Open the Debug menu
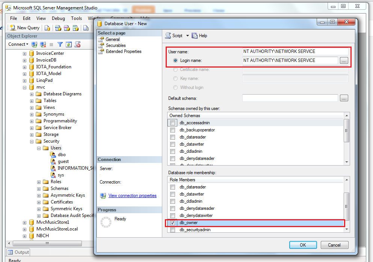 58,18
